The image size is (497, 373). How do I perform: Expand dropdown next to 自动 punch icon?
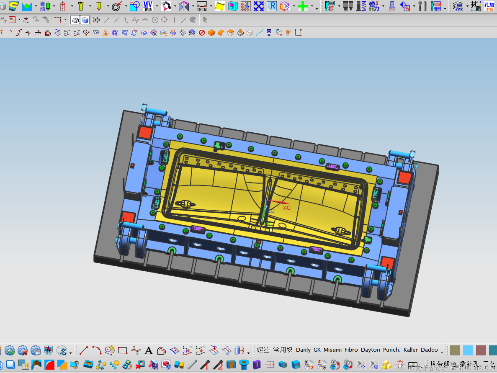coord(54,6)
